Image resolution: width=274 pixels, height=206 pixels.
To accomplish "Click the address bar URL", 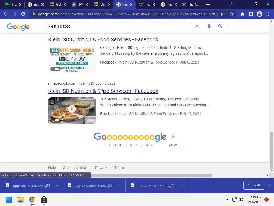I will point(128,14).
